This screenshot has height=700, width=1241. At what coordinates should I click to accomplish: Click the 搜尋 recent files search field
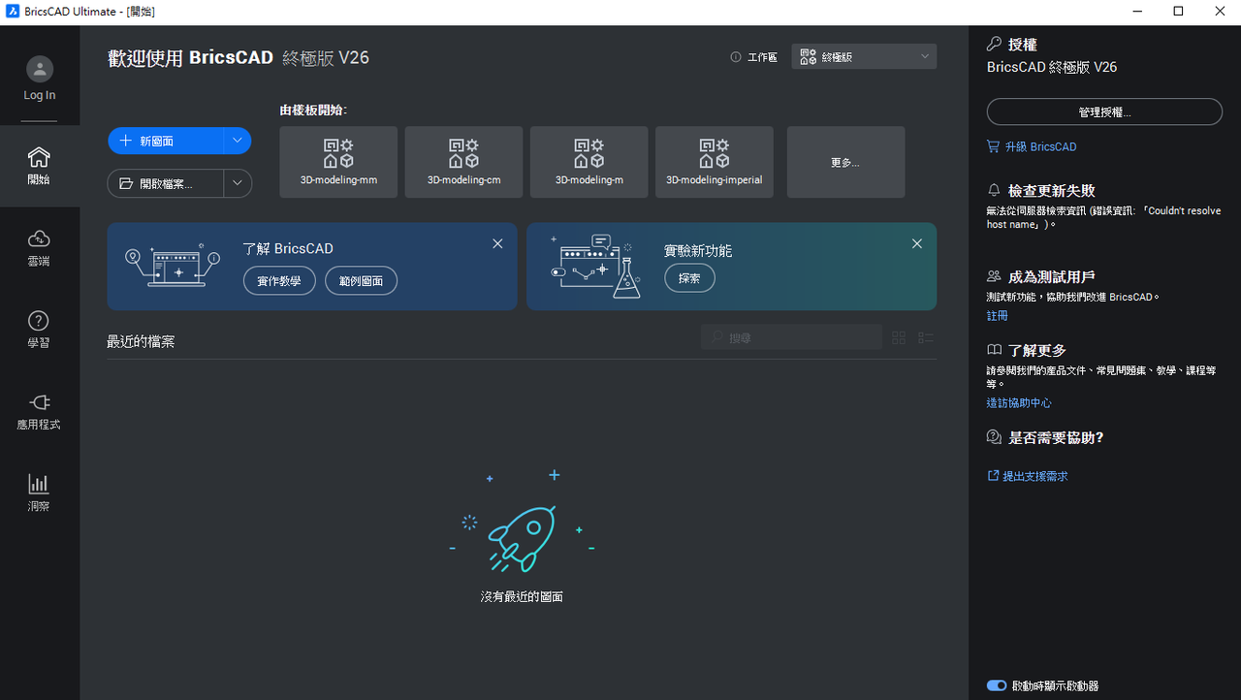(791, 337)
